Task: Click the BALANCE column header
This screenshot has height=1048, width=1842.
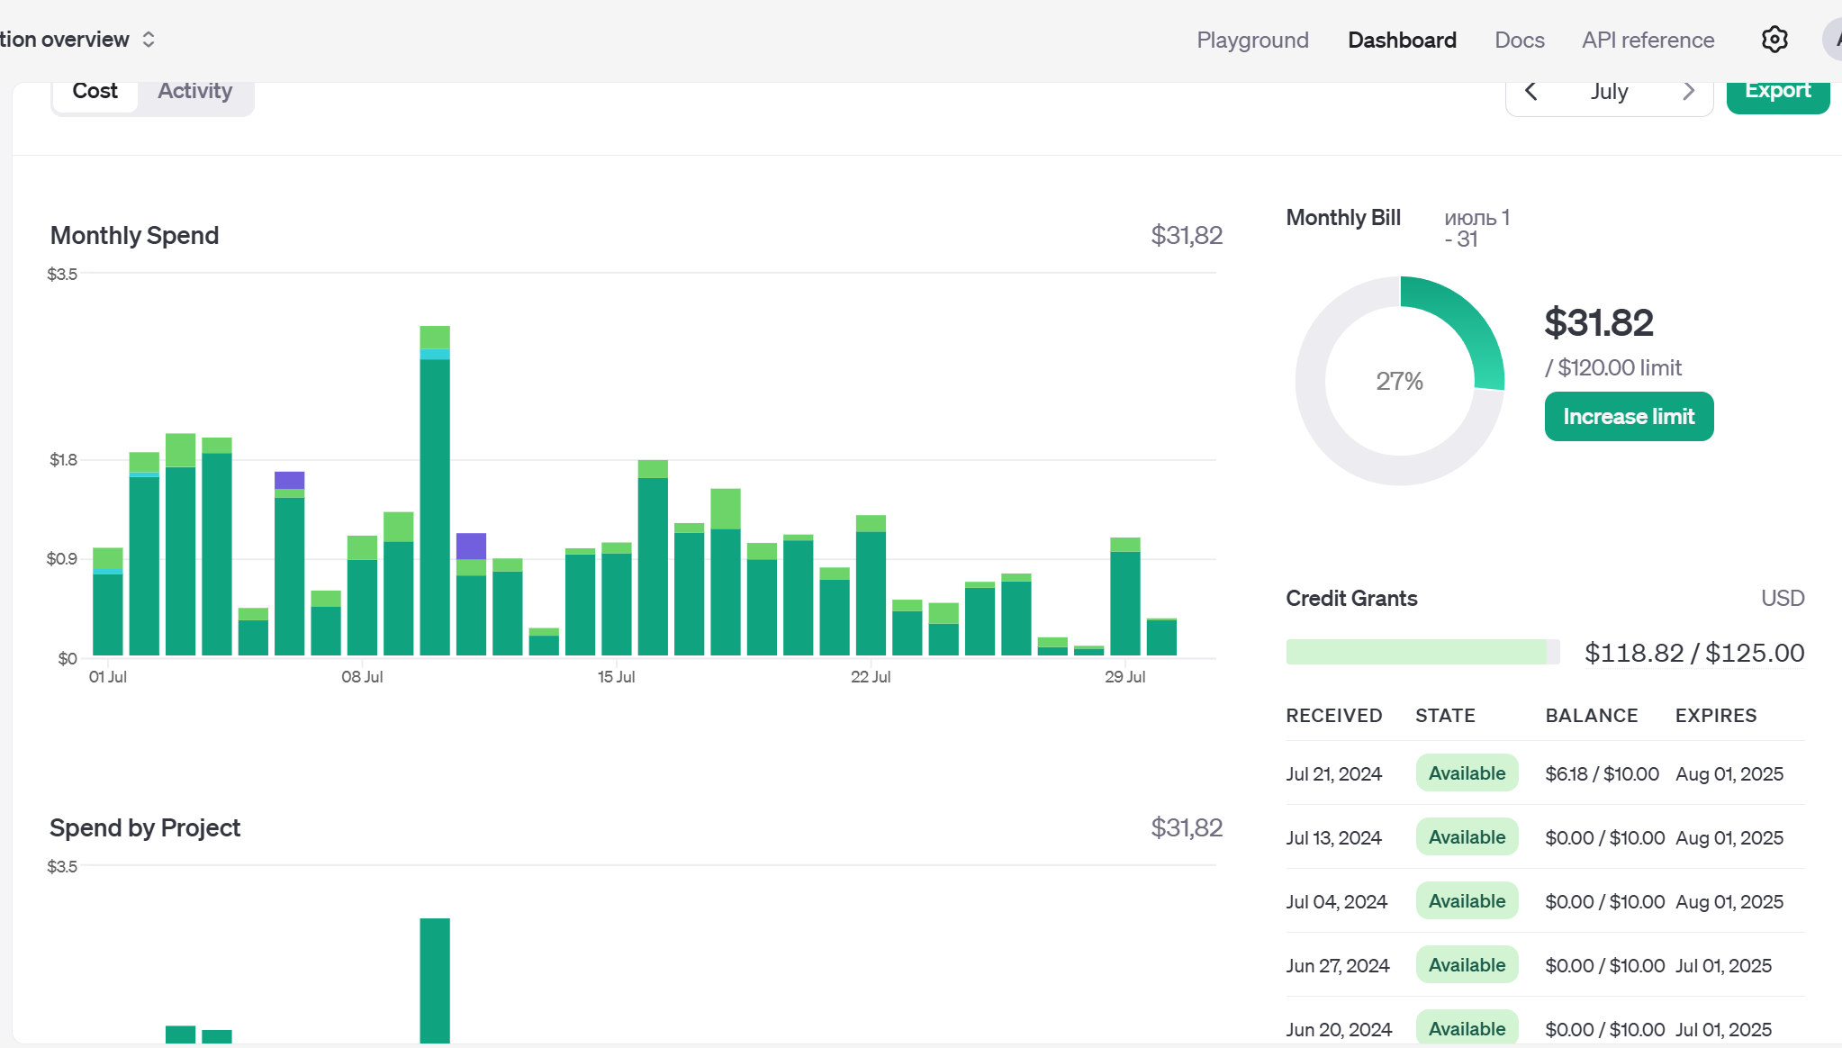Action: click(1591, 716)
